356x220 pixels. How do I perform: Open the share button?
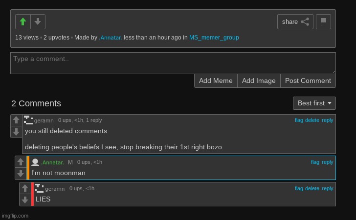[x=295, y=22]
